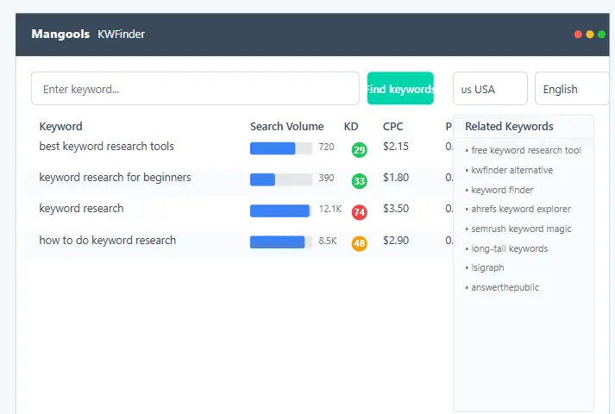Image resolution: width=615 pixels, height=414 pixels.
Task: Sort by the Keyword column header
Action: point(60,126)
